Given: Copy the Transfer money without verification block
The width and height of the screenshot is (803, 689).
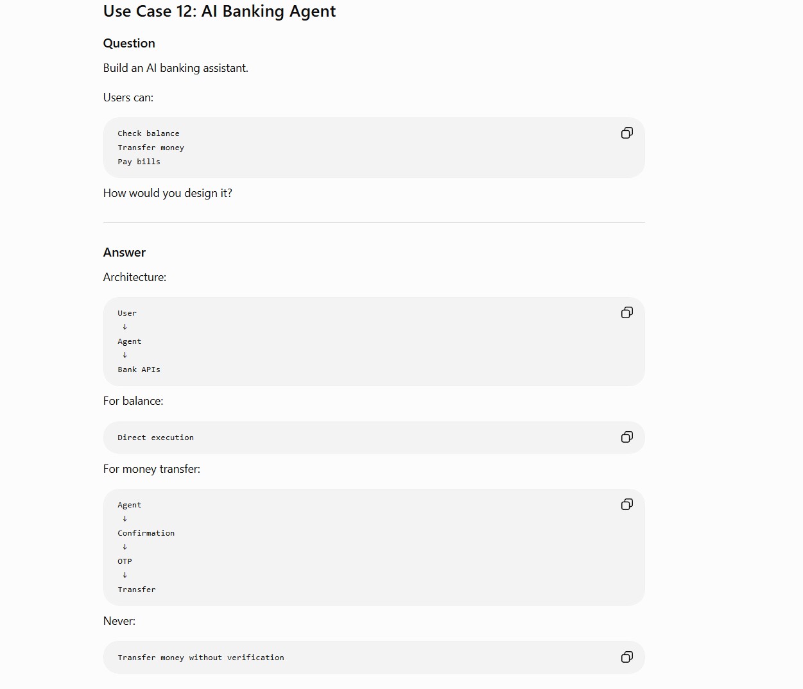Looking at the screenshot, I should pos(627,657).
